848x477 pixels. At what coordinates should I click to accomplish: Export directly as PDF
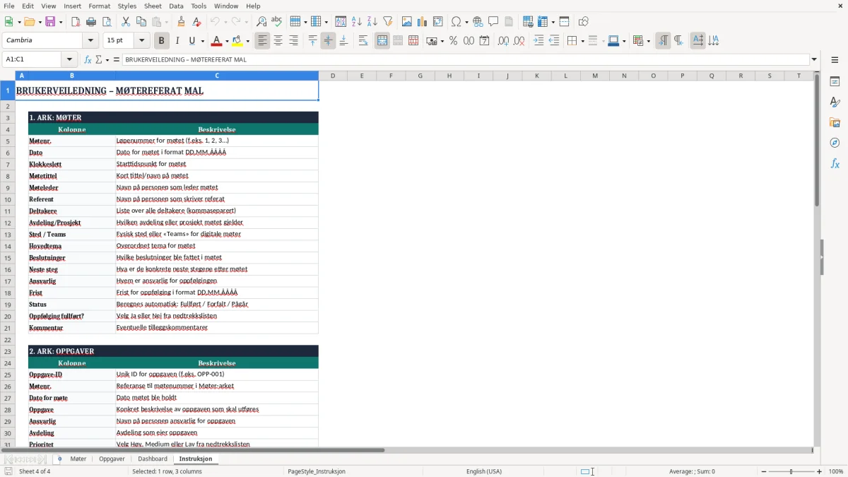[x=76, y=22]
